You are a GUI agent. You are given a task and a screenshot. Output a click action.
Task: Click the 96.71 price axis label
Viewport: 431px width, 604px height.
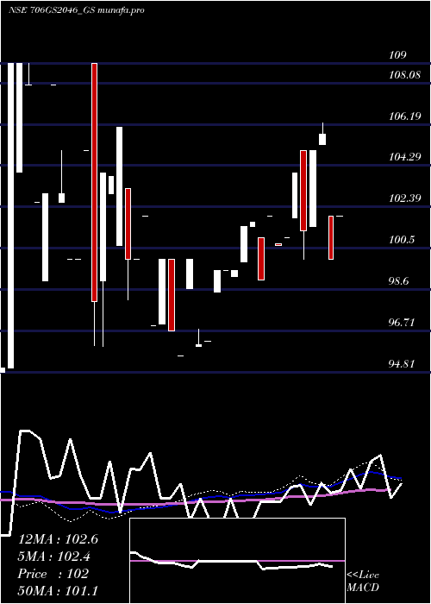click(402, 323)
